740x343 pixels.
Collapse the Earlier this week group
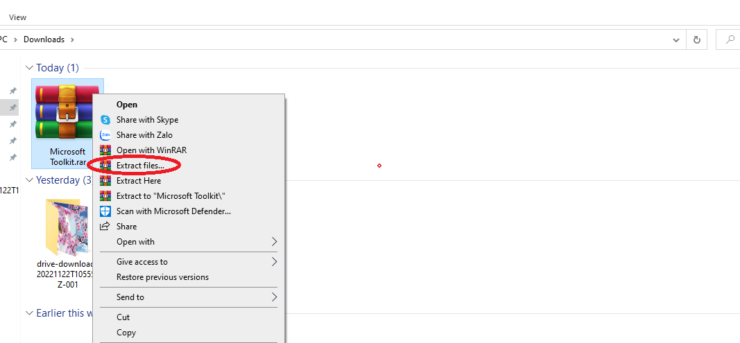click(30, 313)
